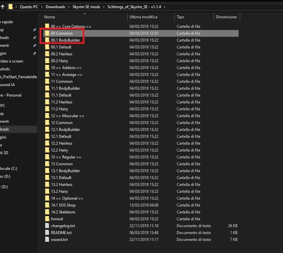The height and width of the screenshot is (253, 283).
Task: Select the 14 == Optional == folder
Action: coord(67,198)
